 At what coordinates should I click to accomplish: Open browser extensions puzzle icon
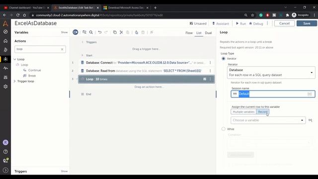tap(287, 15)
